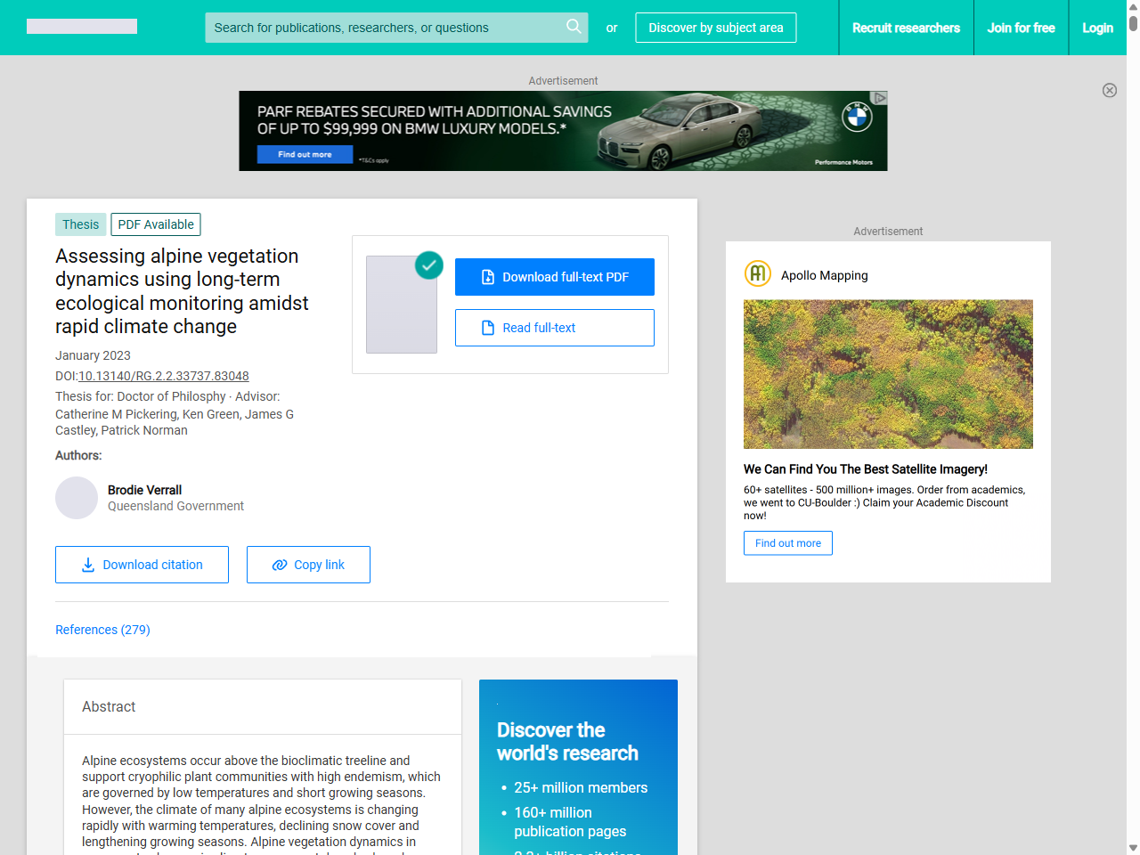Click the link icon inside Copy link button
This screenshot has height=855, width=1140.
(281, 565)
